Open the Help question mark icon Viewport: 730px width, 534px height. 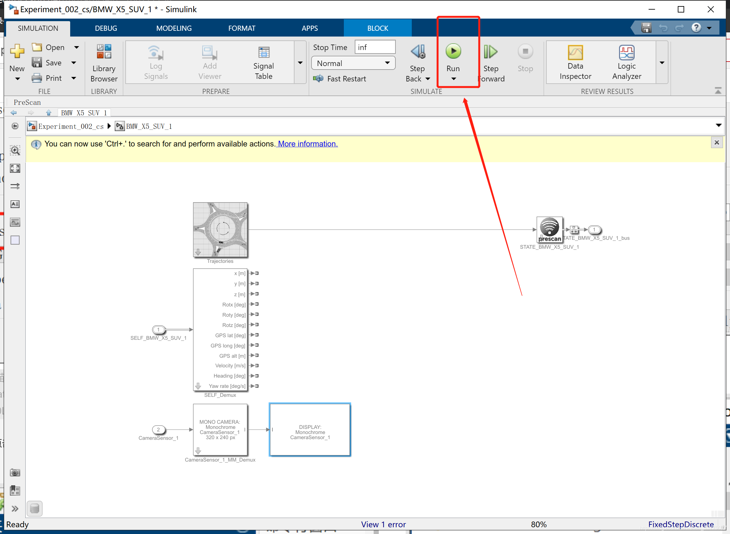coord(696,28)
